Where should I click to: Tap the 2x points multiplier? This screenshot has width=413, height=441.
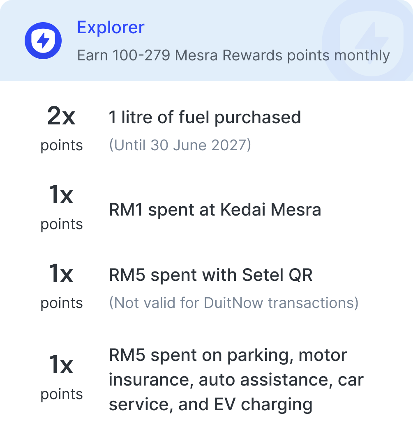click(x=61, y=116)
